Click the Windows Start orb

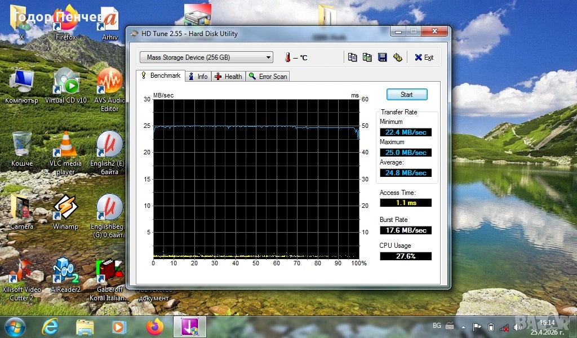pyautogui.click(x=15, y=327)
